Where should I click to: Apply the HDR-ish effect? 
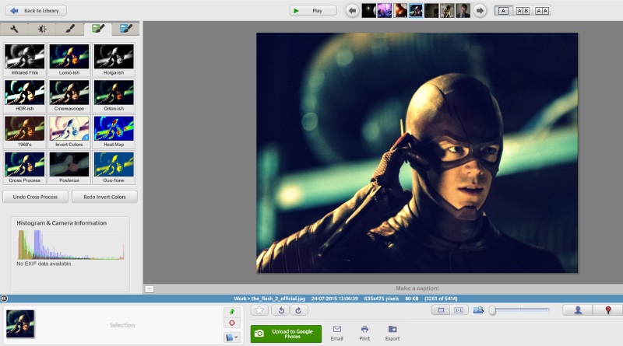(x=25, y=95)
